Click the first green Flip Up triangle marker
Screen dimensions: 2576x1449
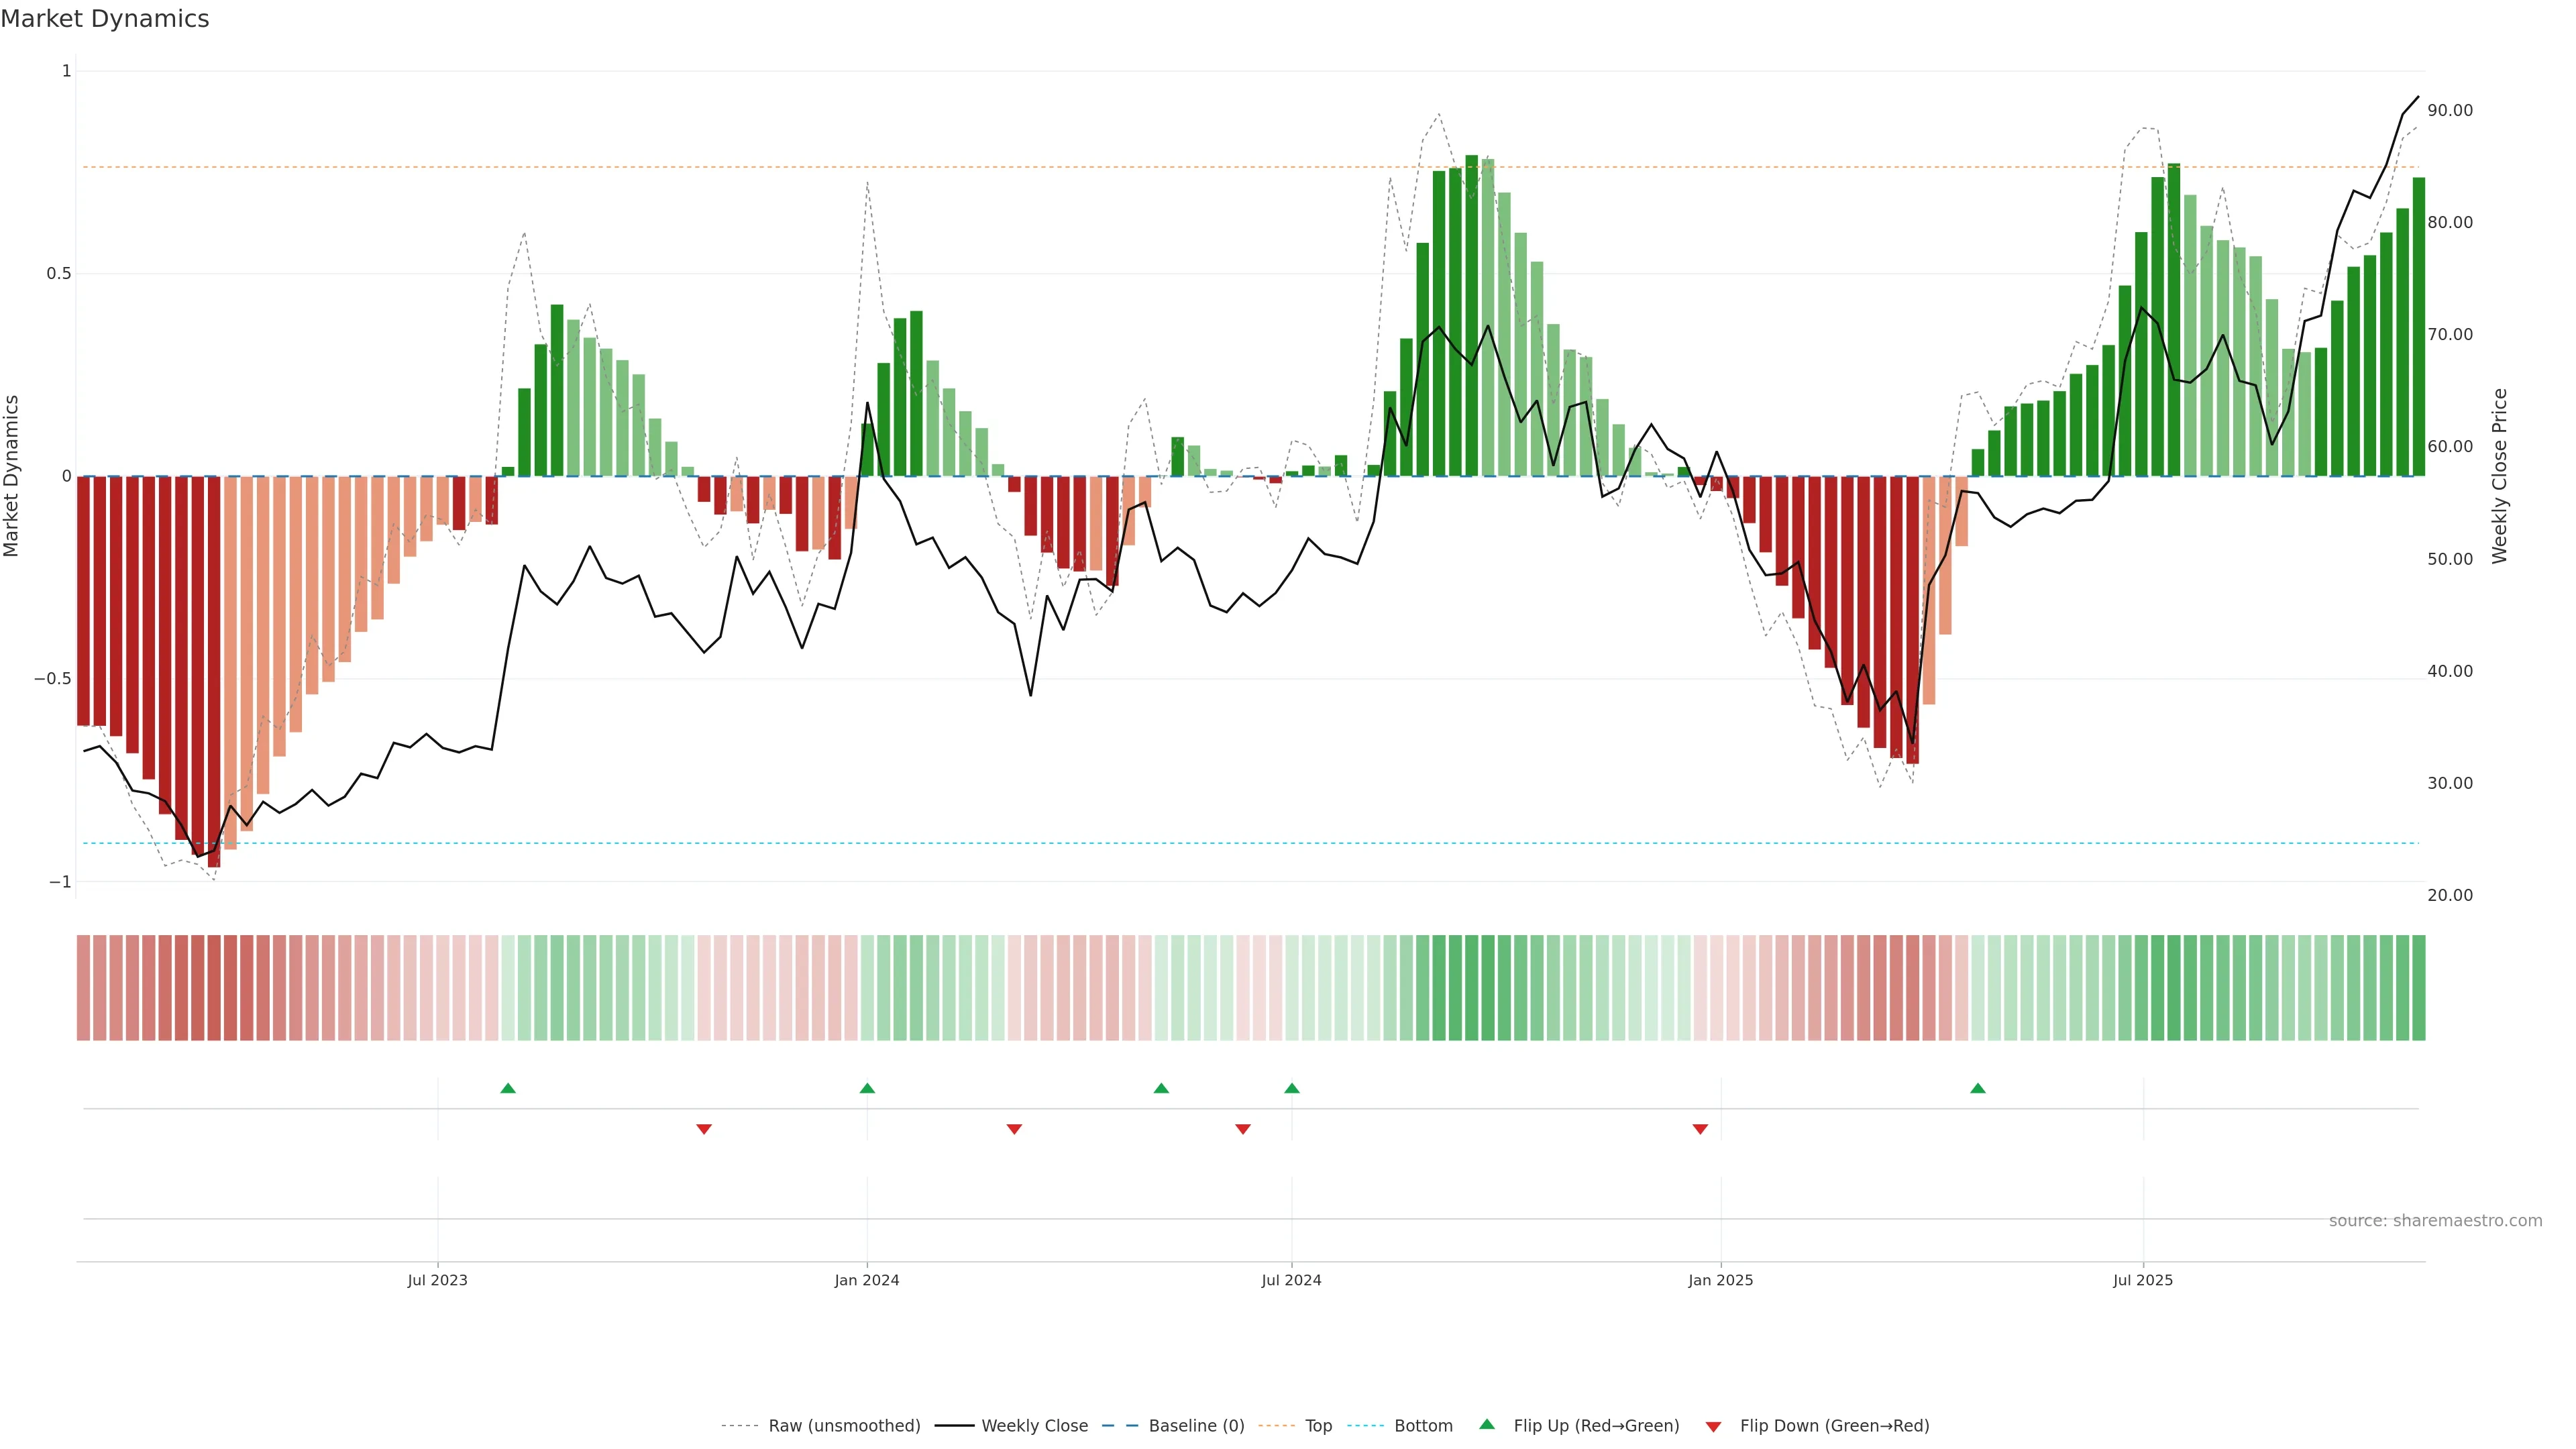click(508, 1088)
